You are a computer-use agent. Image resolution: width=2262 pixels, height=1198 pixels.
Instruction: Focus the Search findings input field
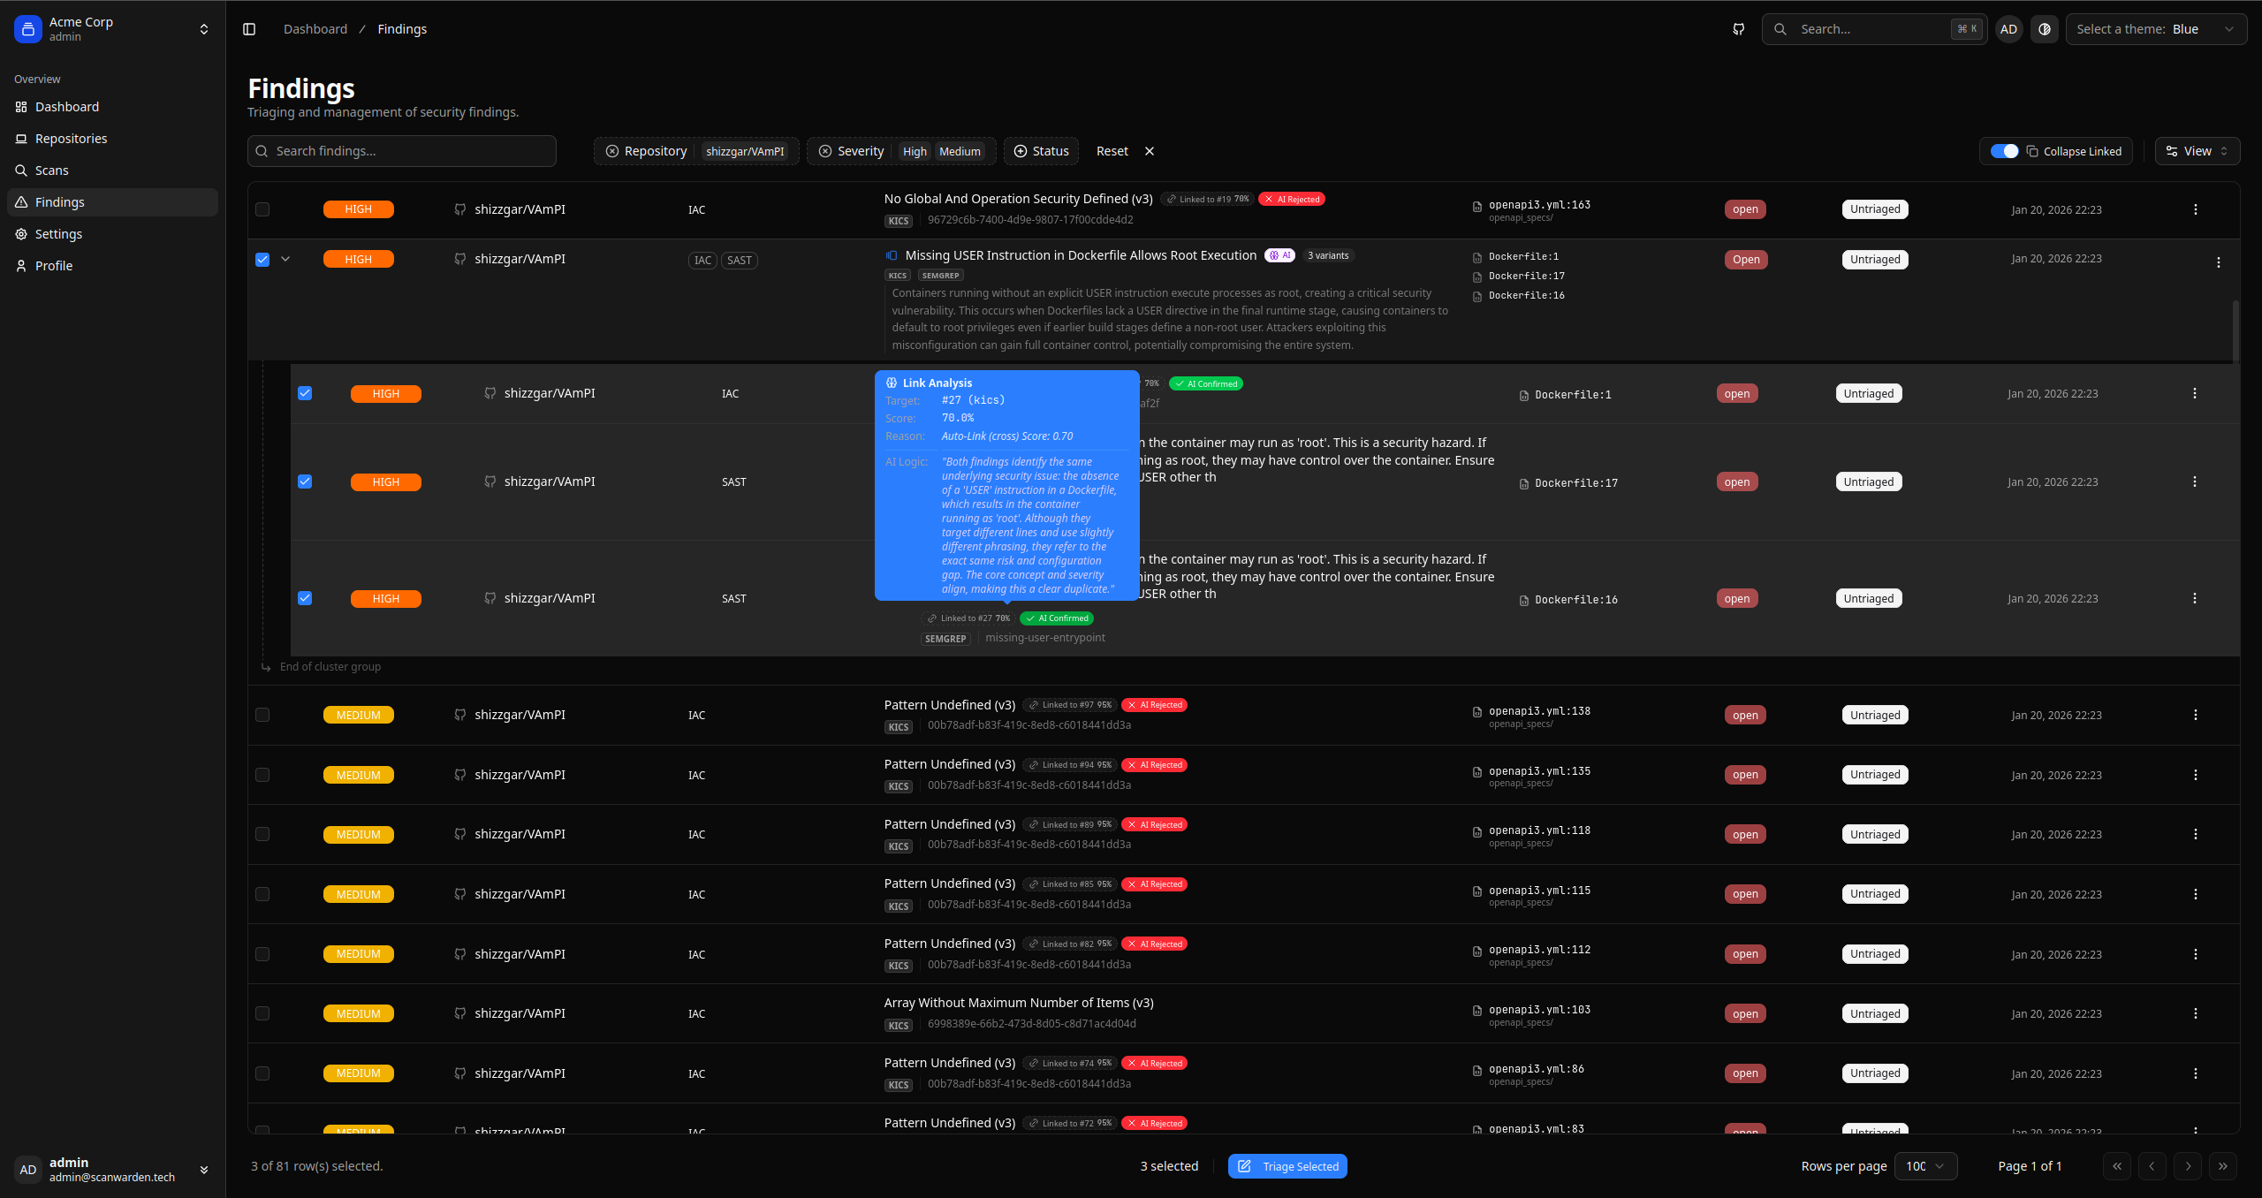coord(402,151)
